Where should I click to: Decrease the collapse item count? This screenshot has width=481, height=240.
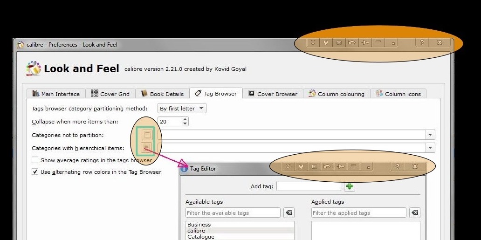tap(185, 123)
